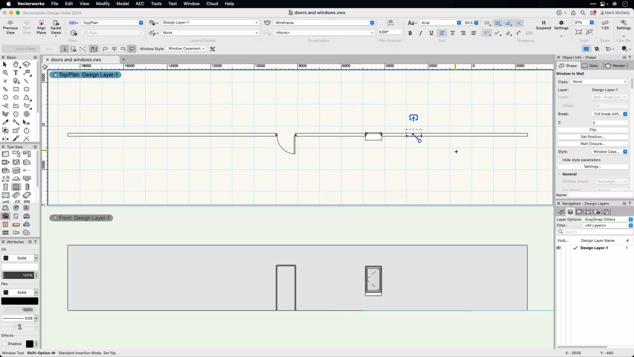This screenshot has height=357, width=634.
Task: Open the Wireframe render mode dropdown
Action: pyautogui.click(x=324, y=23)
